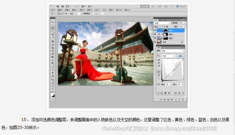Click the white point eyedropper in Curves
The width and height of the screenshot is (235, 135).
pos(159,66)
